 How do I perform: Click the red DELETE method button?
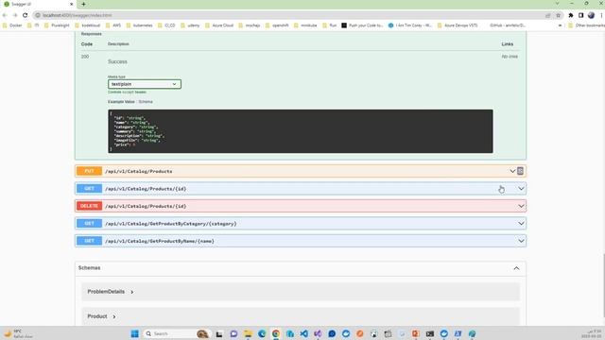[89, 206]
